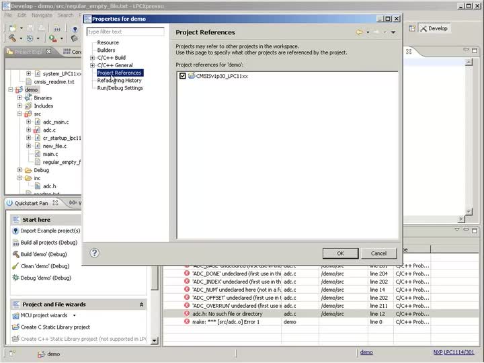
Task: Switch to the Develop perspective
Action: [434, 29]
